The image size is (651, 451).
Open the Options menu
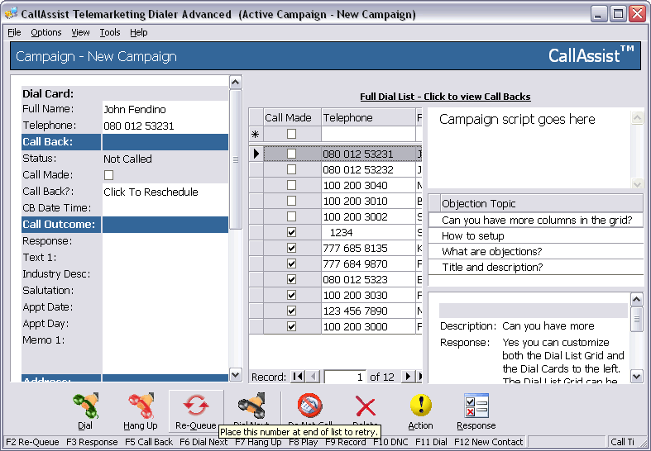[46, 32]
